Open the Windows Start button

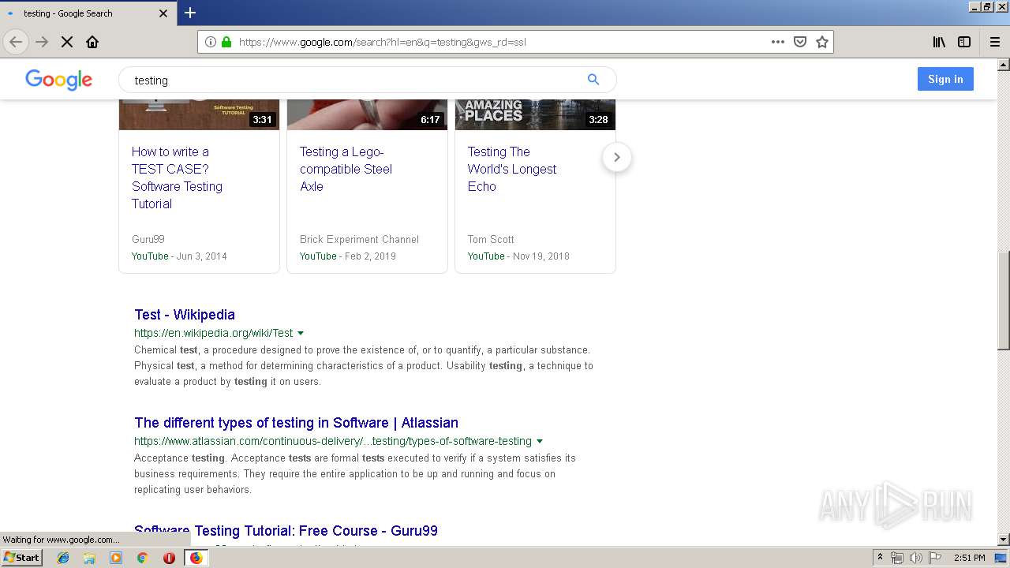(21, 558)
